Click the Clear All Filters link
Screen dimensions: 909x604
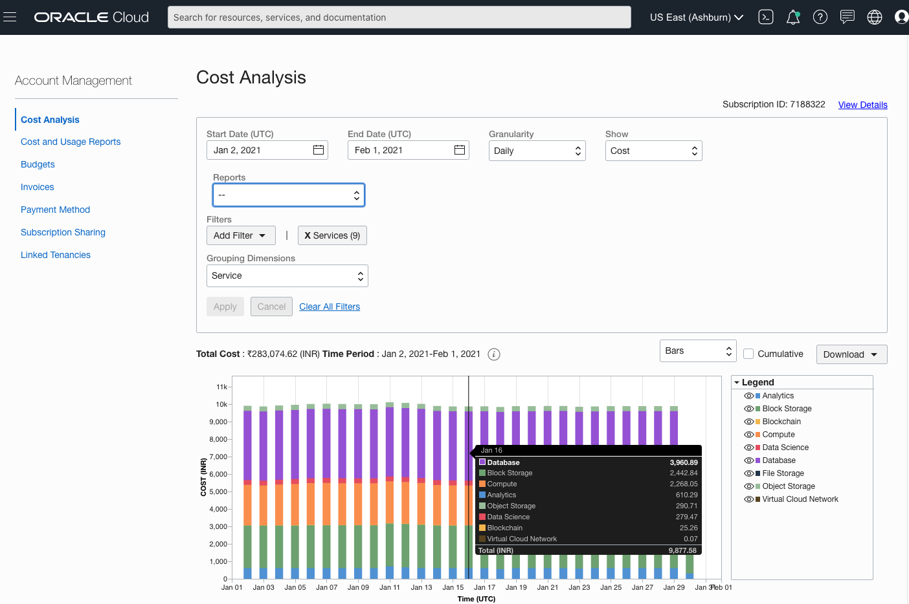tap(330, 306)
